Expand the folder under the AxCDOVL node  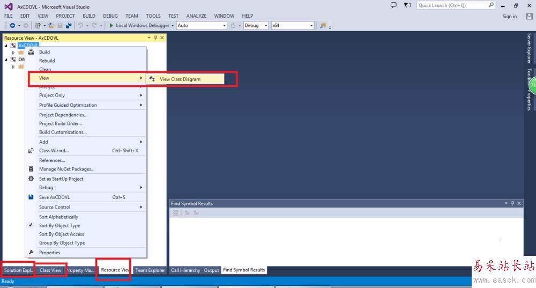(x=13, y=53)
